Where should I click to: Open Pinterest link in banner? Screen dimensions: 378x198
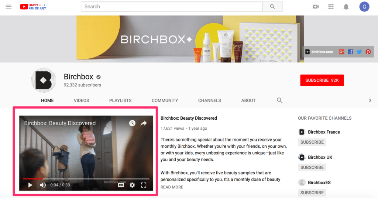click(368, 52)
